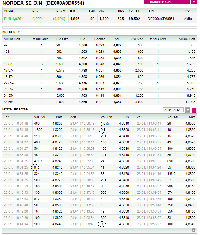Click top ask value 4,829 in summary

tap(104, 19)
